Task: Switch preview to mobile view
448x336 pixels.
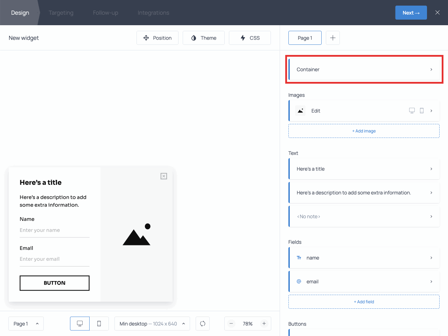Action: click(99, 323)
